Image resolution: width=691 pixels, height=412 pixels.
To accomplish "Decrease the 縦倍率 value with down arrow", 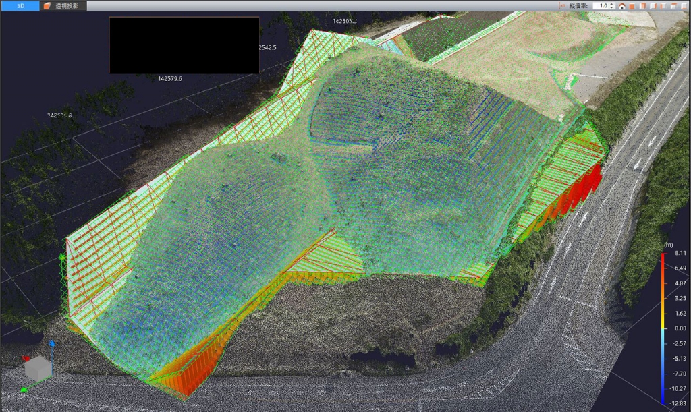I will [611, 7].
